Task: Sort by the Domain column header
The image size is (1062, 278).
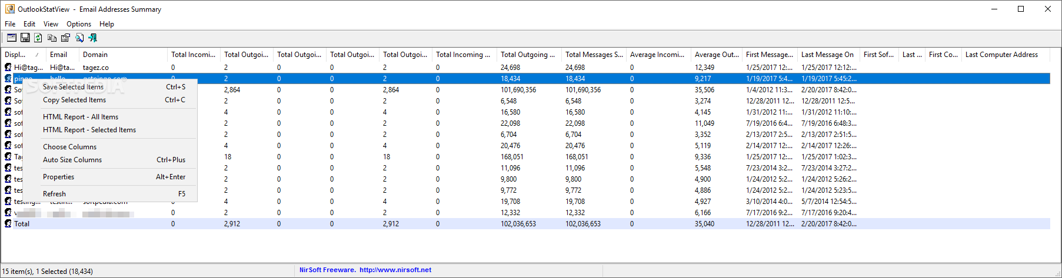Action: (124, 55)
